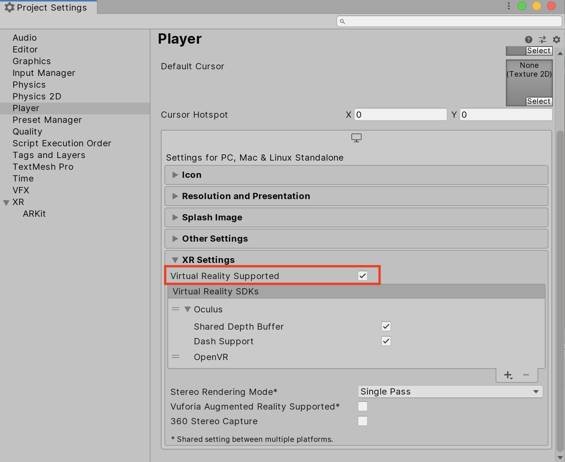Open the Player settings gear menu
The height and width of the screenshot is (462, 565).
557,40
